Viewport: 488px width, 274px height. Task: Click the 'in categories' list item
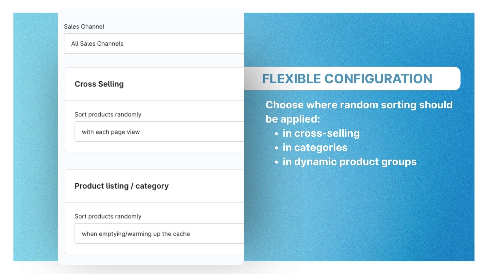(x=315, y=148)
